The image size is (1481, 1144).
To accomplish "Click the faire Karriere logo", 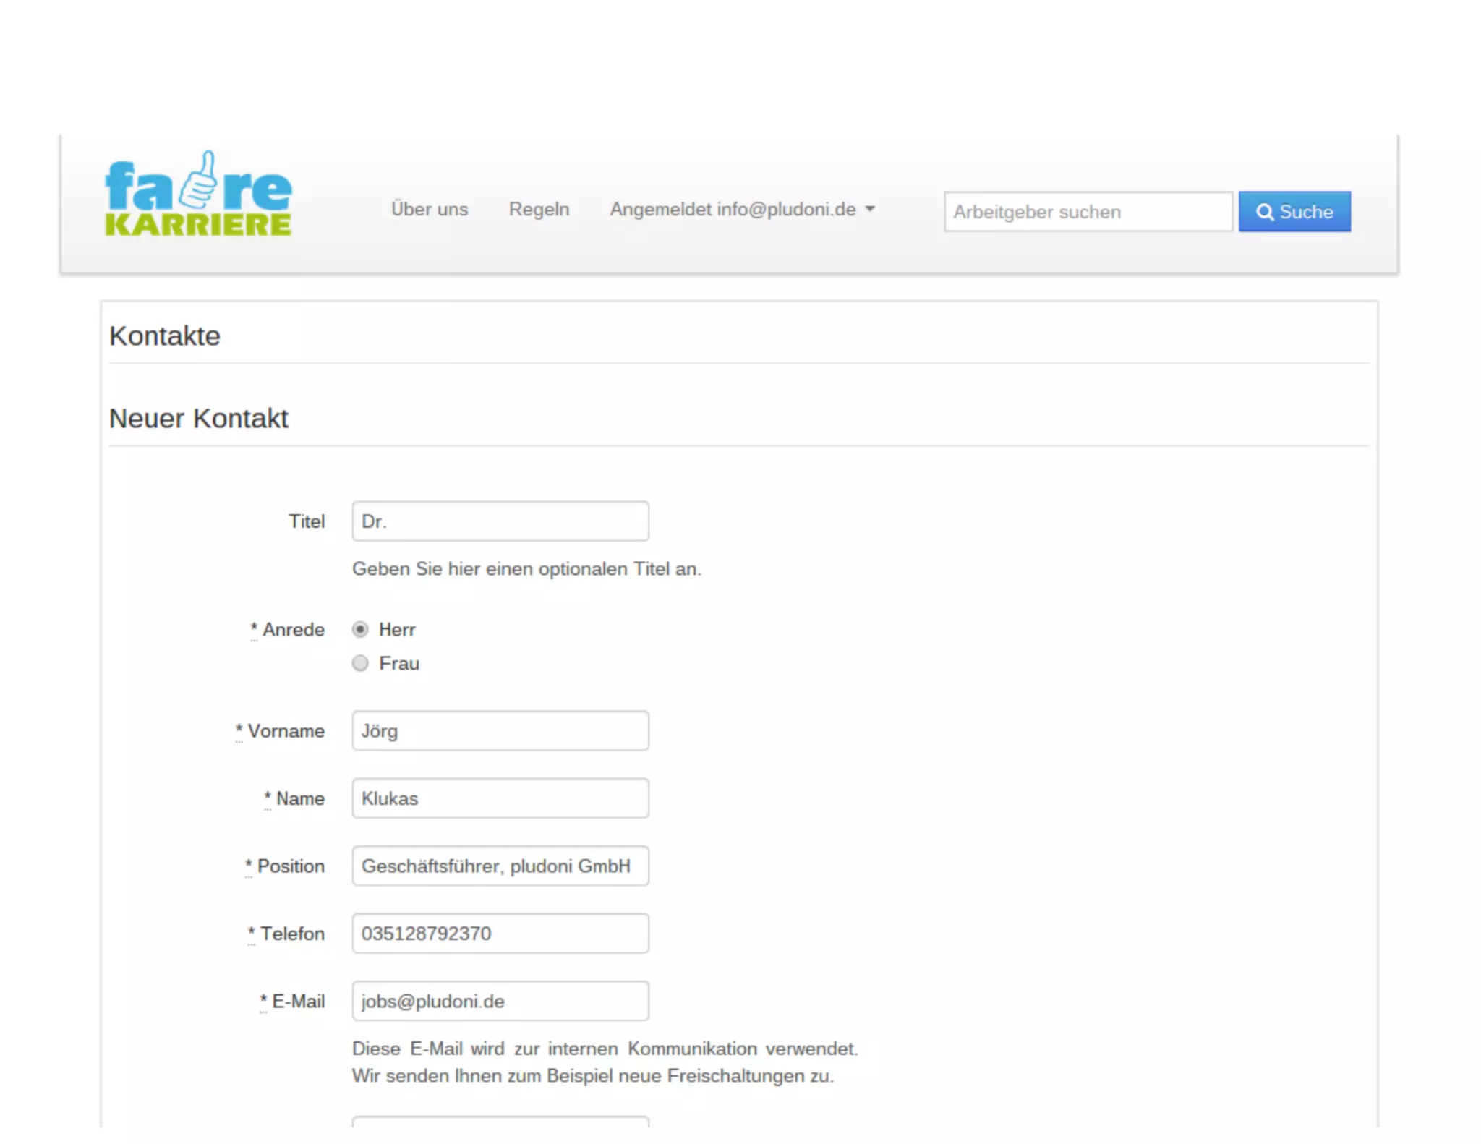I will pyautogui.click(x=198, y=194).
